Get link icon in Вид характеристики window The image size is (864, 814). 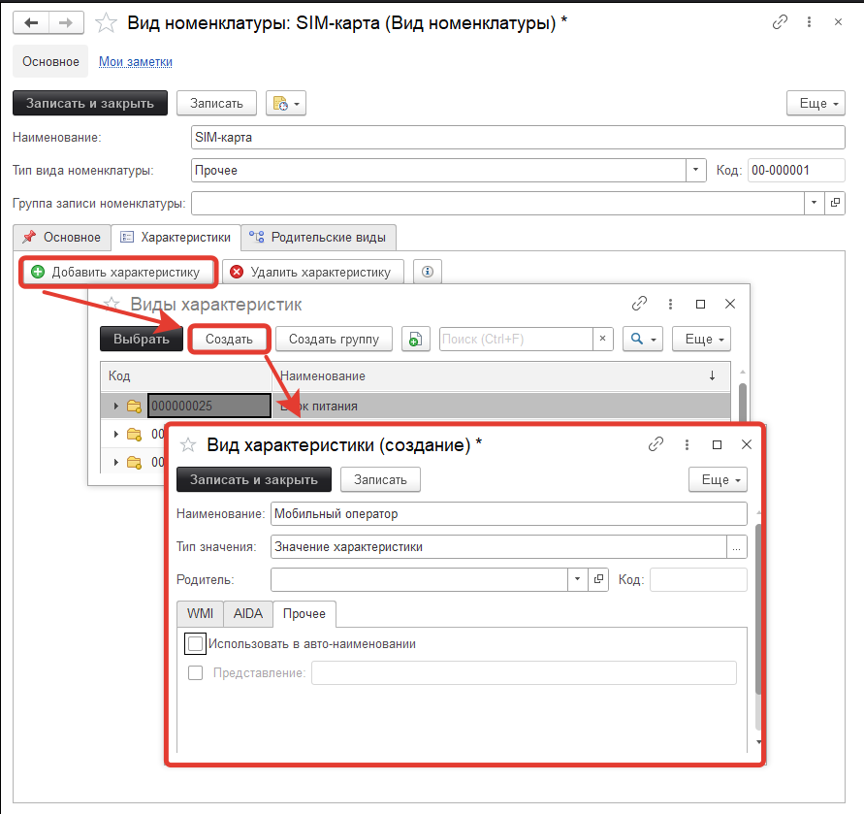(656, 444)
